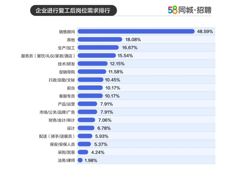Click the 设计 bar
227x169 pixels.
tap(86, 128)
